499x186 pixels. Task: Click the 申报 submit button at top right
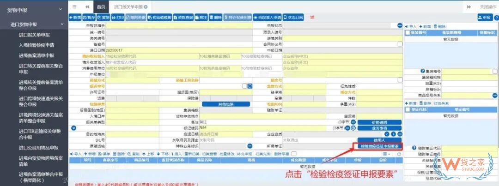[x=484, y=18]
